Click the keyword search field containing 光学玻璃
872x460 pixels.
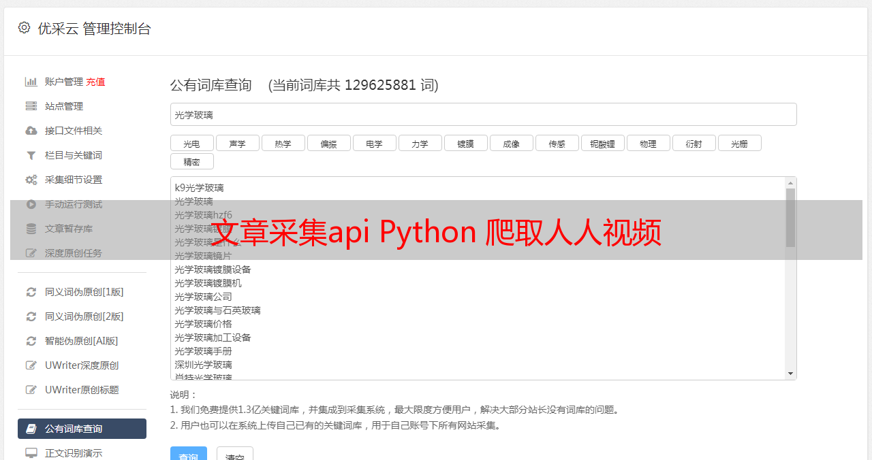(x=483, y=114)
